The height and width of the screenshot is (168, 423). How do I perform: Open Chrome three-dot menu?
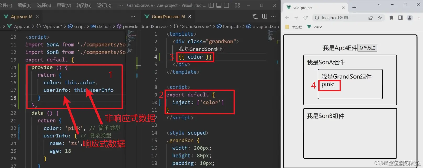[419, 18]
